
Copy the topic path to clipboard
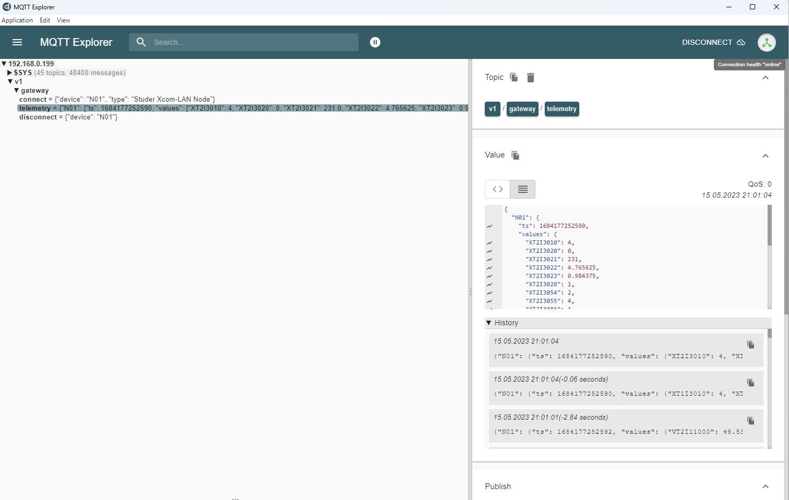tap(514, 77)
